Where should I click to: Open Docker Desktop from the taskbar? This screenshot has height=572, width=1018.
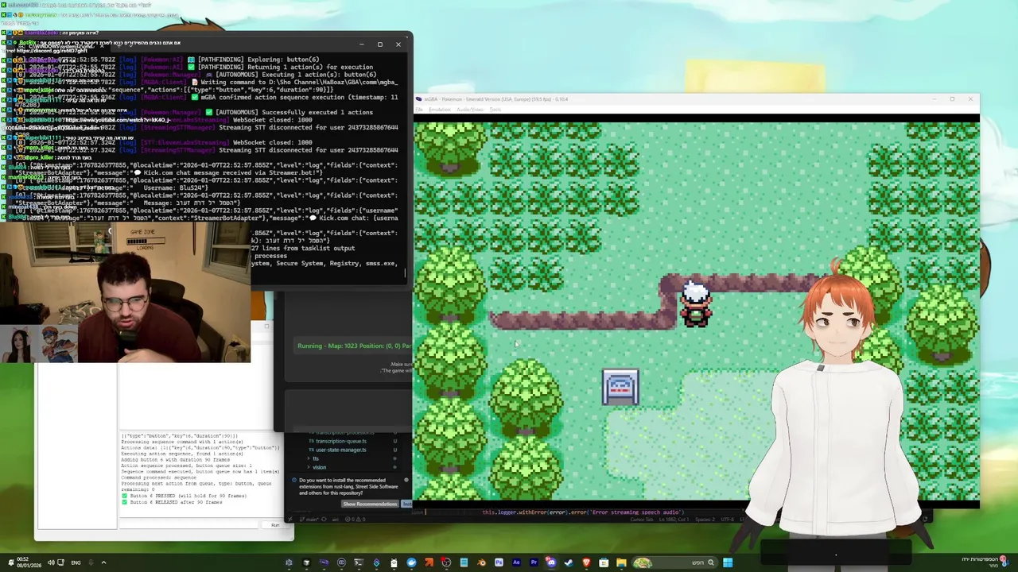point(411,562)
